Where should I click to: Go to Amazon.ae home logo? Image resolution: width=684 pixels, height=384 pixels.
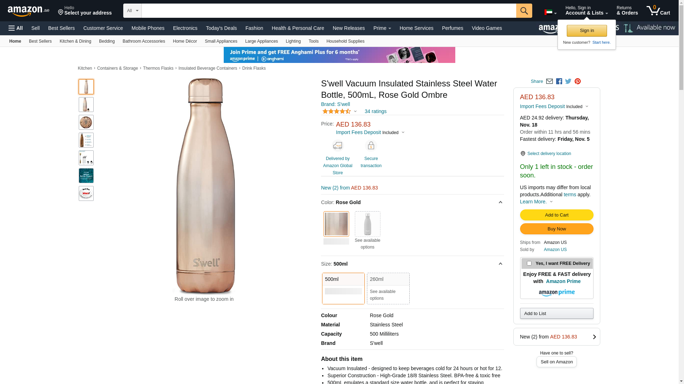[28, 11]
